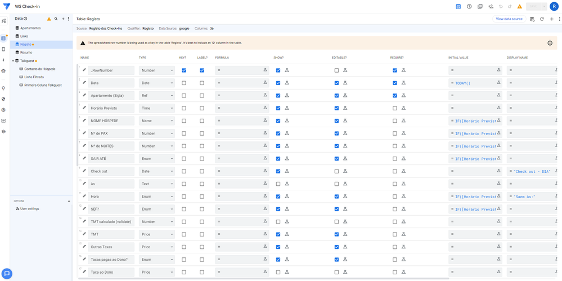
Task: Toggle SHOW for Apartamento (Sigla)
Action: [x=278, y=96]
